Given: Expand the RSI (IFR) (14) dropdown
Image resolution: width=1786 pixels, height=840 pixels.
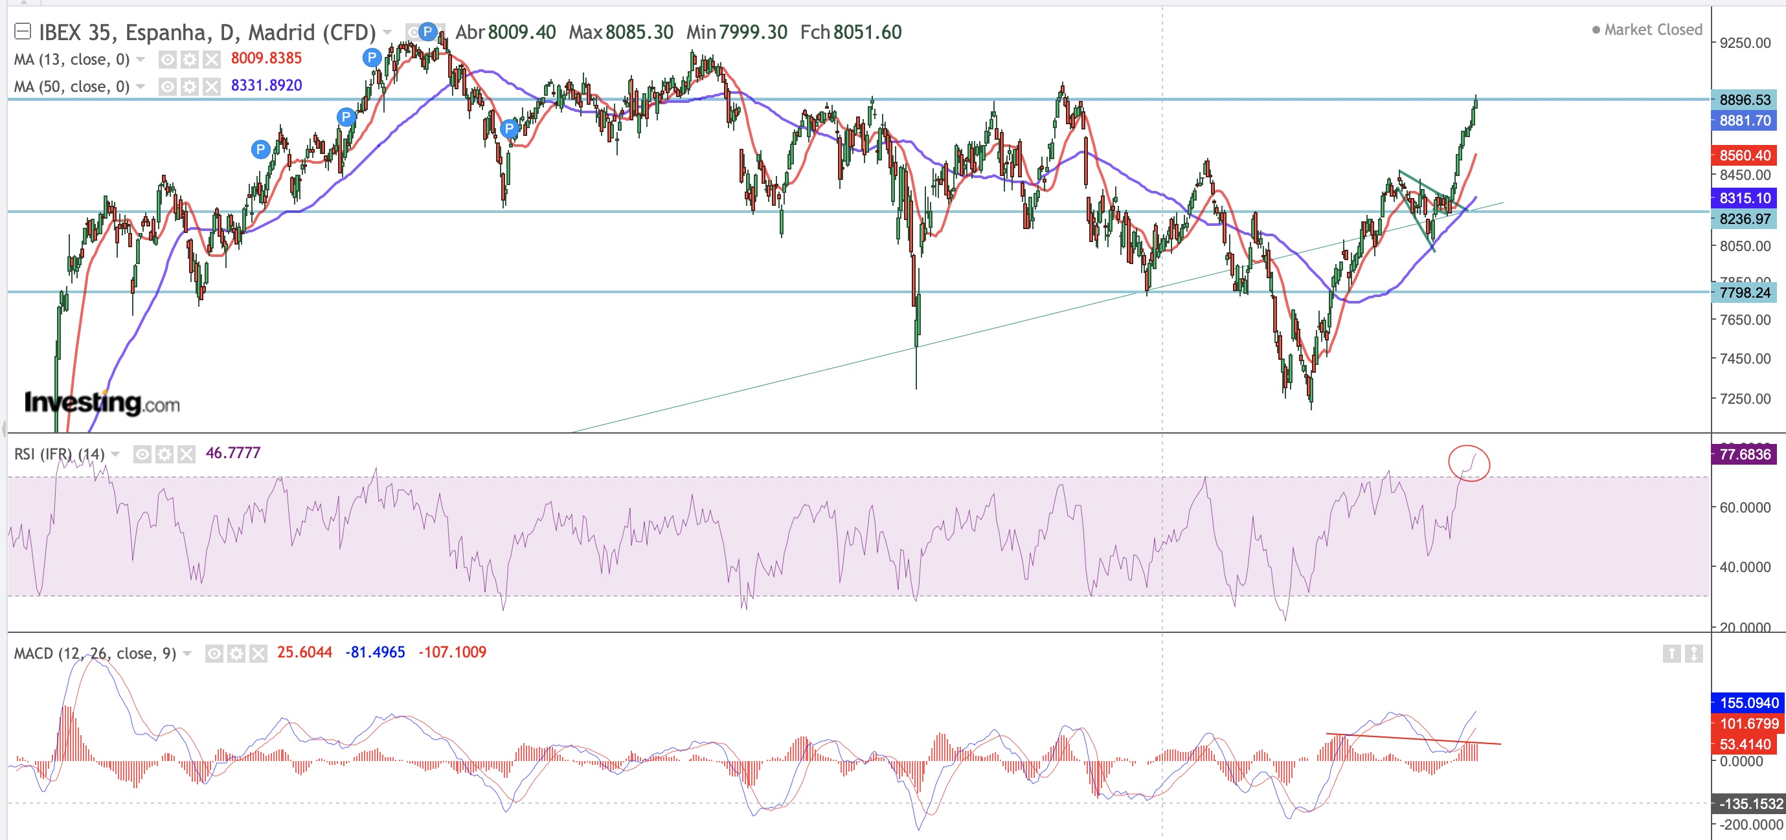Looking at the screenshot, I should pos(116,454).
